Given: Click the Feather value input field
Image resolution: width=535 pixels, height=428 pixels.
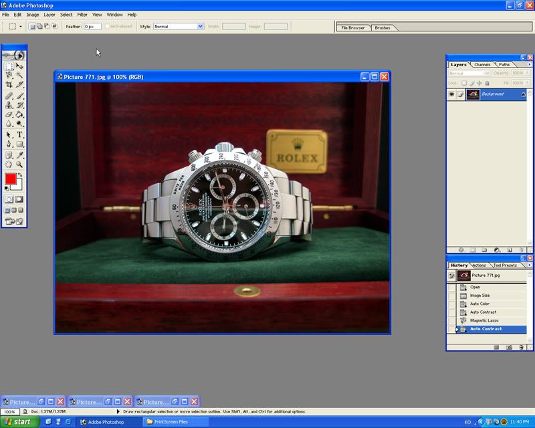Looking at the screenshot, I should [x=92, y=26].
